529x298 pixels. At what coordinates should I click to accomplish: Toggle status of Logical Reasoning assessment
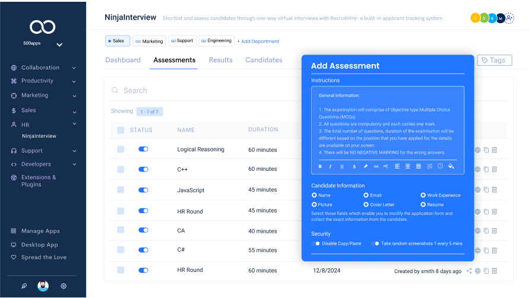pyautogui.click(x=144, y=149)
